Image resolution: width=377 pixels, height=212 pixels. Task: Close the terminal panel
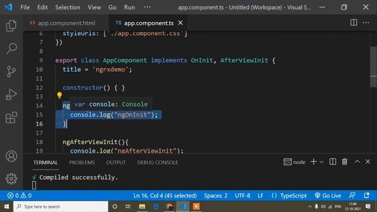coord(368,161)
